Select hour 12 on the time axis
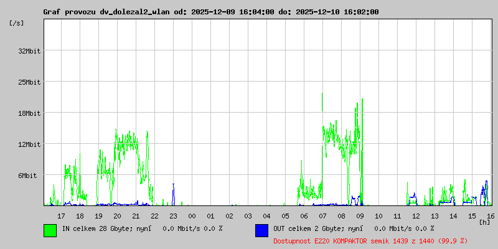Screen dimensions: 498x249 click(416, 216)
